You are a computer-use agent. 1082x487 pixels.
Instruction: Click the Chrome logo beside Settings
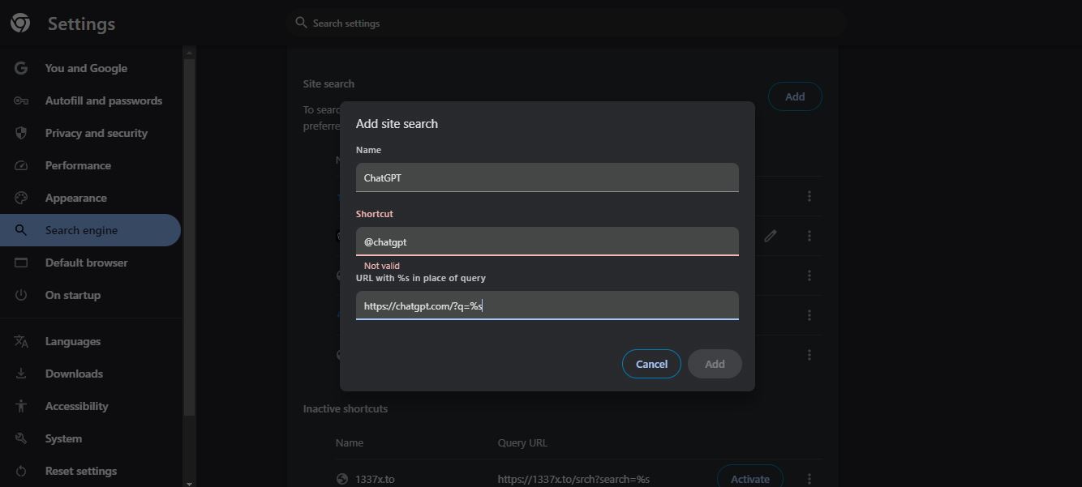point(20,23)
